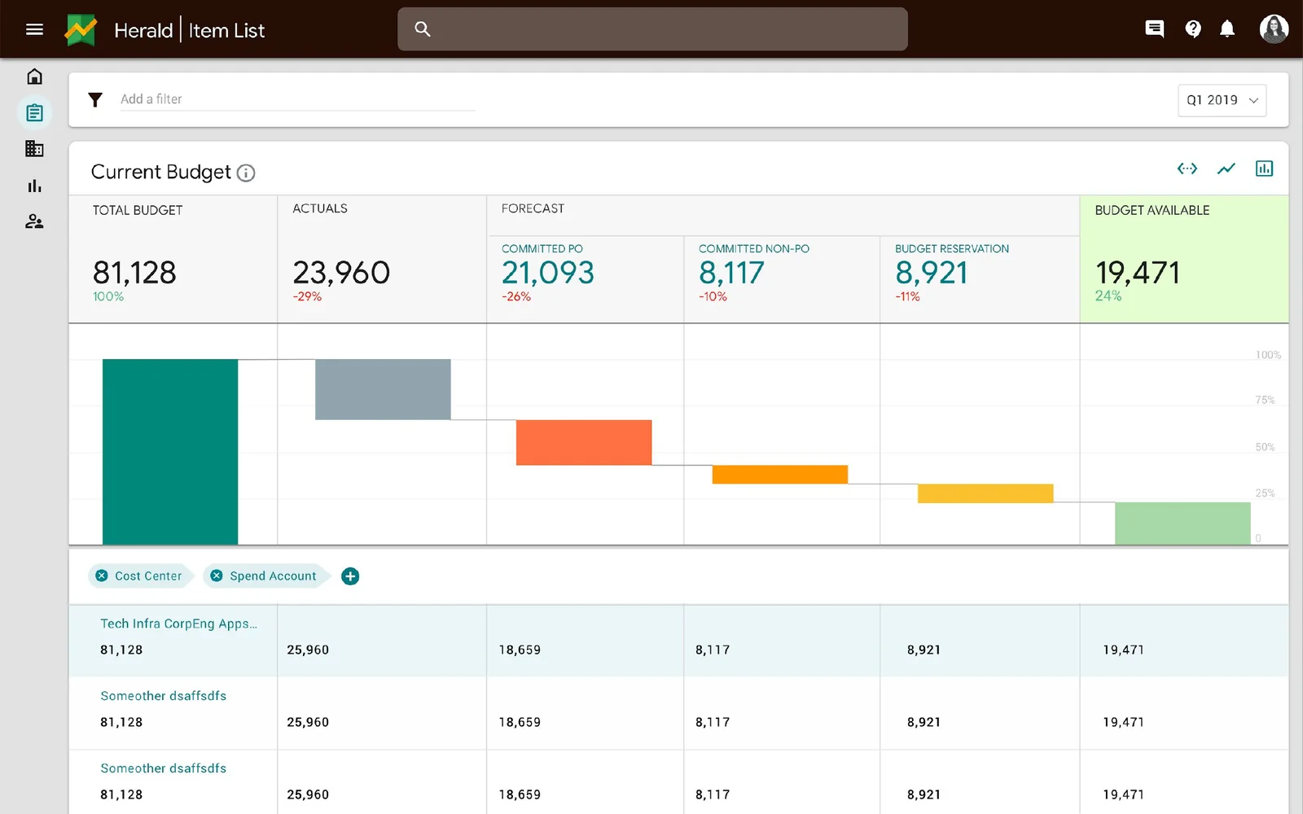This screenshot has width=1303, height=814.
Task: Switch to bar chart view icon
Action: tap(1264, 168)
